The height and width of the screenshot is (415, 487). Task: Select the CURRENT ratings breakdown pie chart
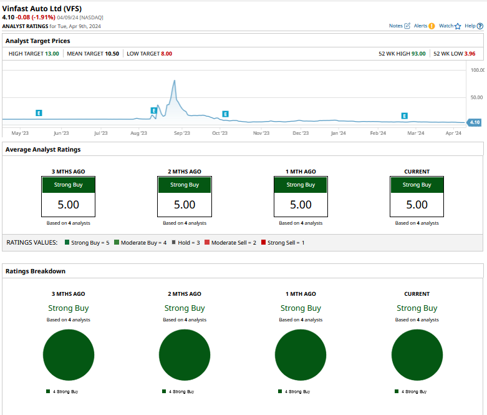pos(417,354)
